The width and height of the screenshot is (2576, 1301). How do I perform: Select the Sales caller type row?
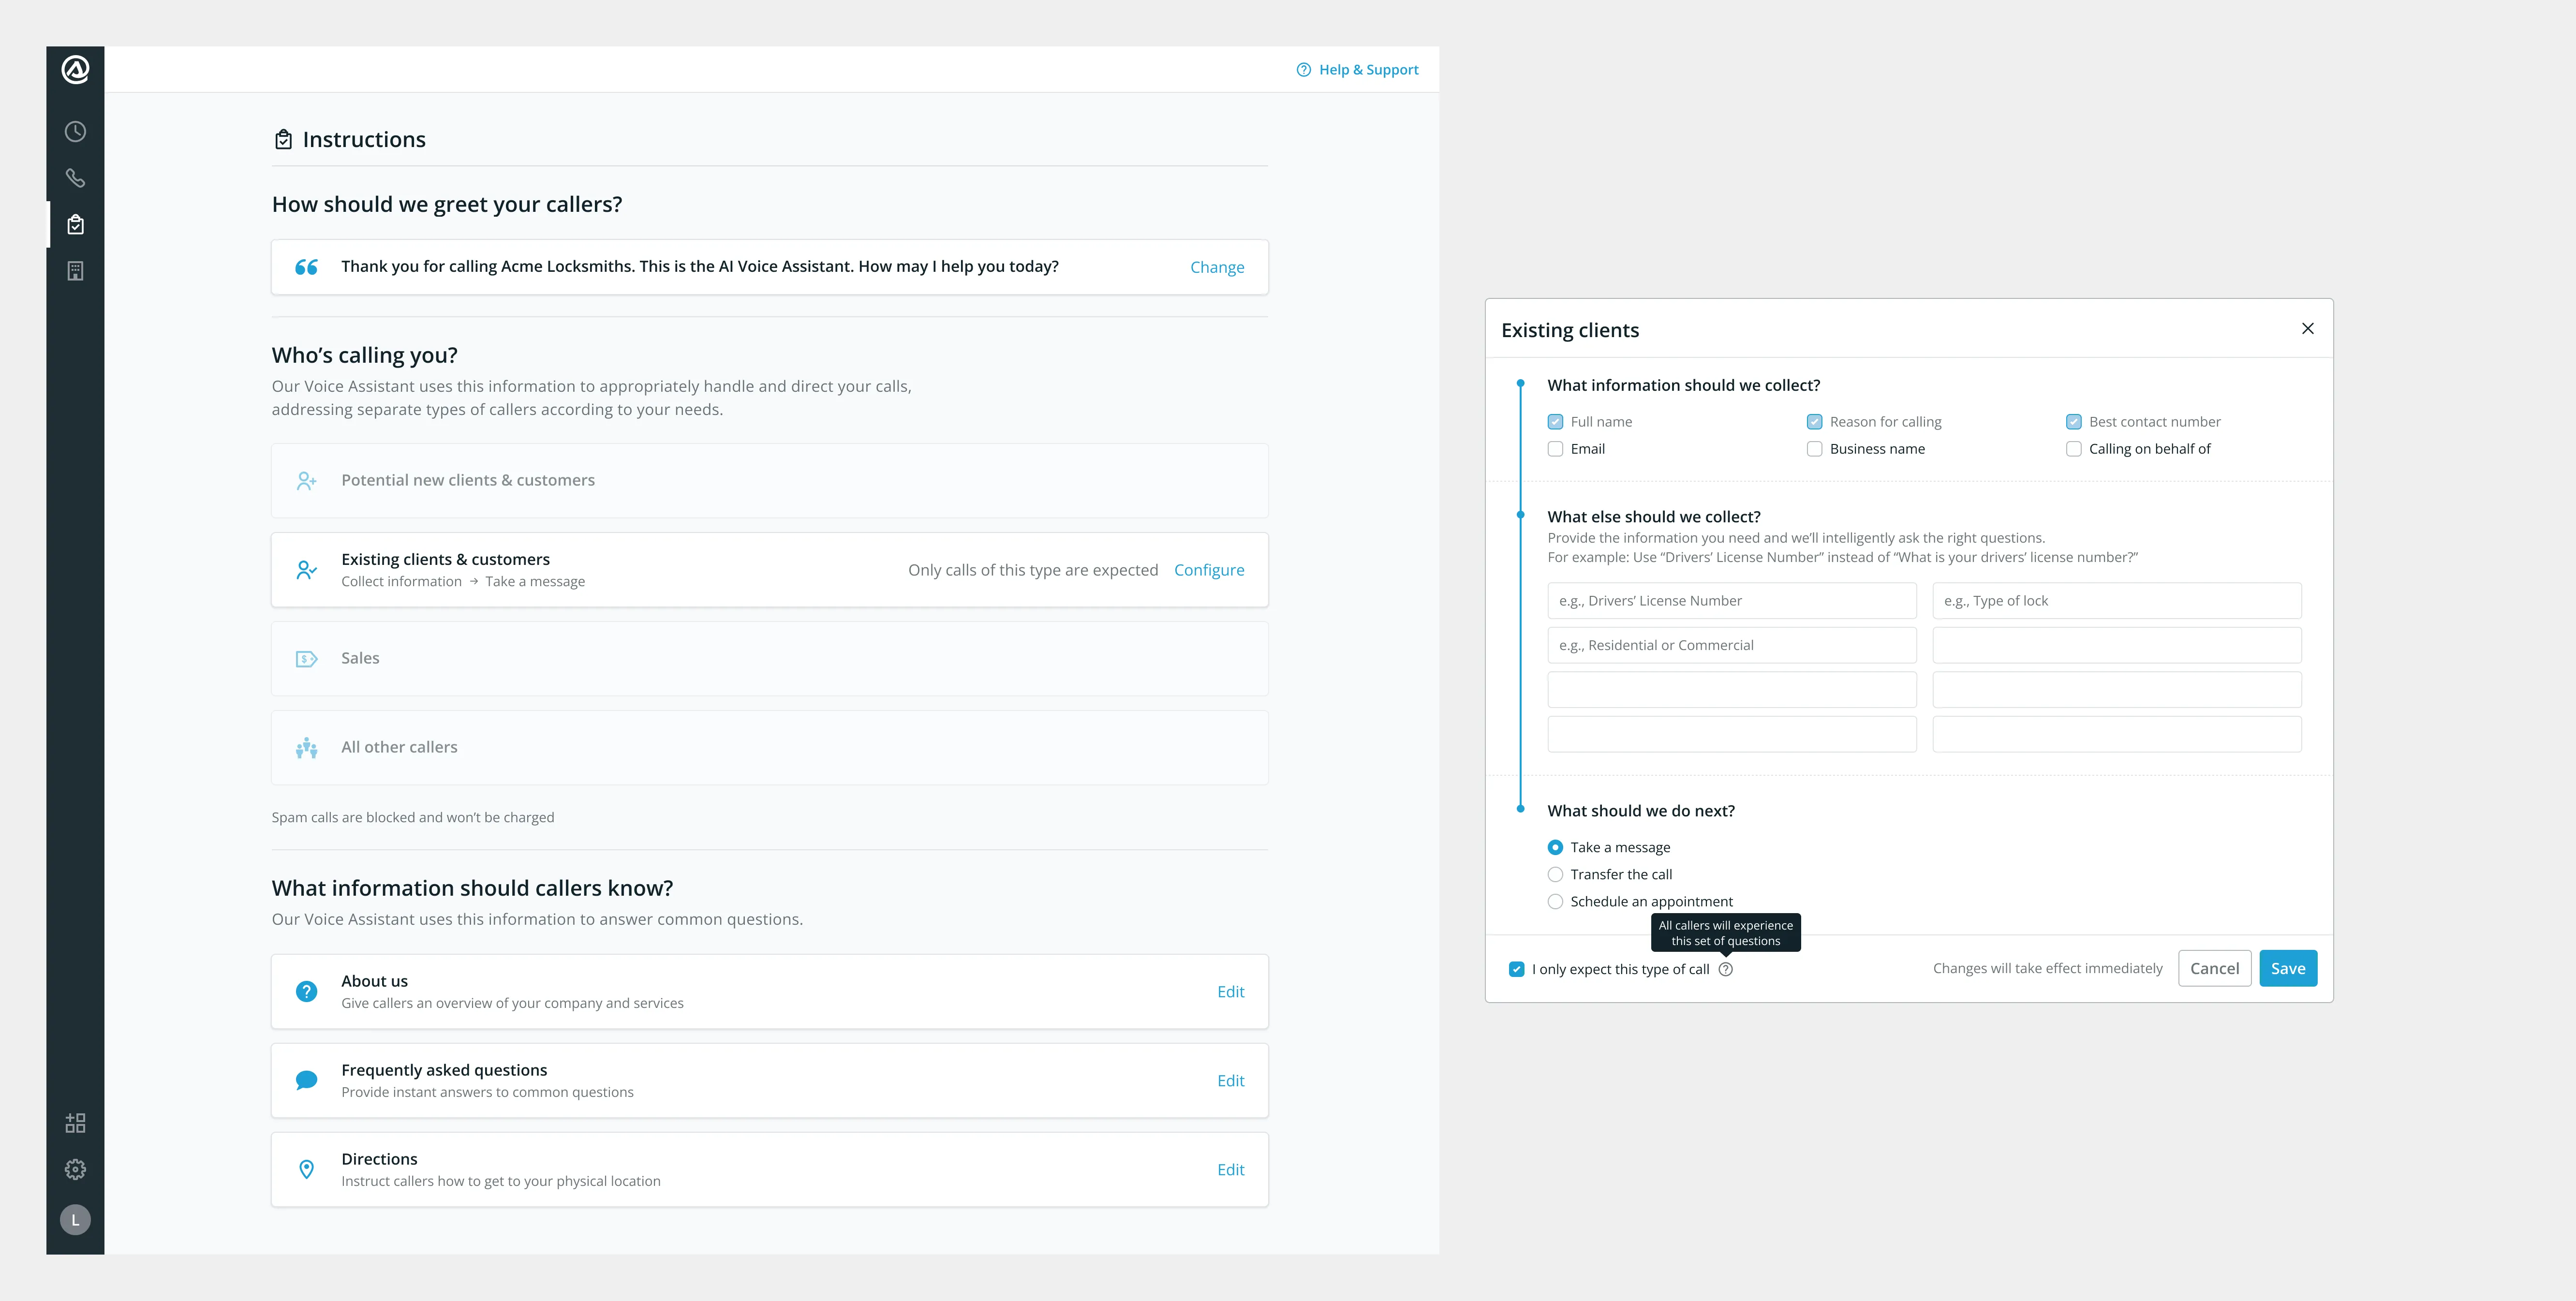(x=770, y=659)
